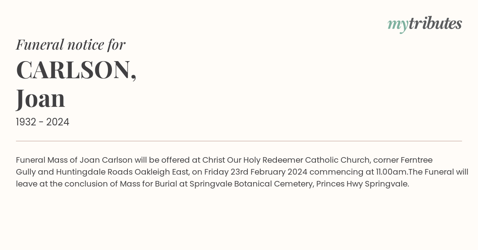Click the 'Funeral Mass of Joan Carlson' opening words
The image size is (478, 250).
(74, 160)
